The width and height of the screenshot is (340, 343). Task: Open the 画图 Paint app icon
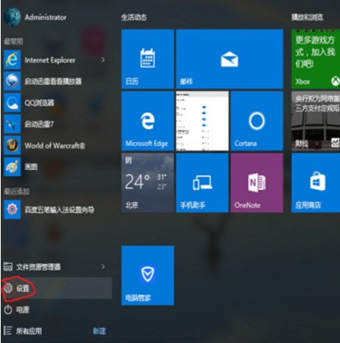coord(13,167)
